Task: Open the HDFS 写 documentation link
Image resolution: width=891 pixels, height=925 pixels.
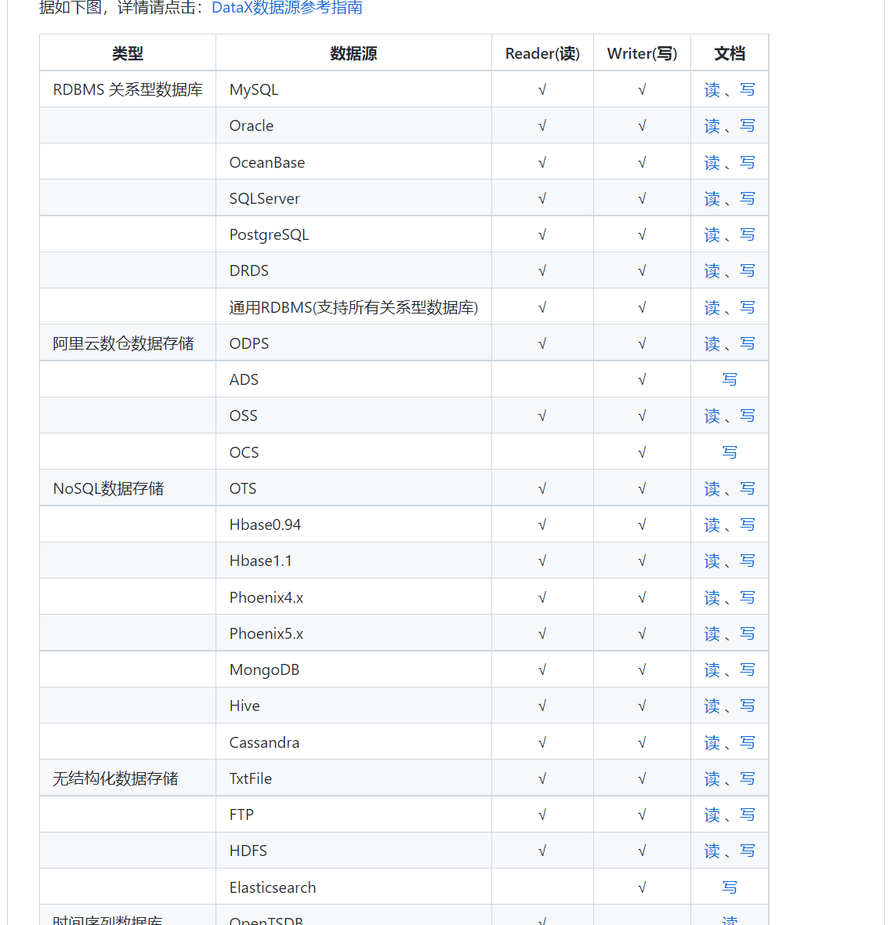Action: pyautogui.click(x=747, y=851)
